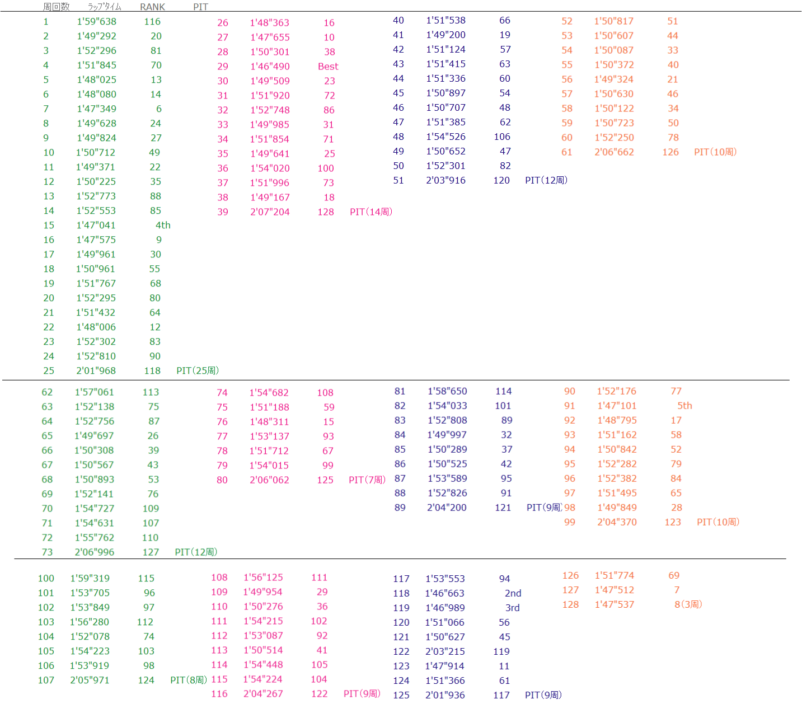Select lap time 1'54"020

pos(270,168)
